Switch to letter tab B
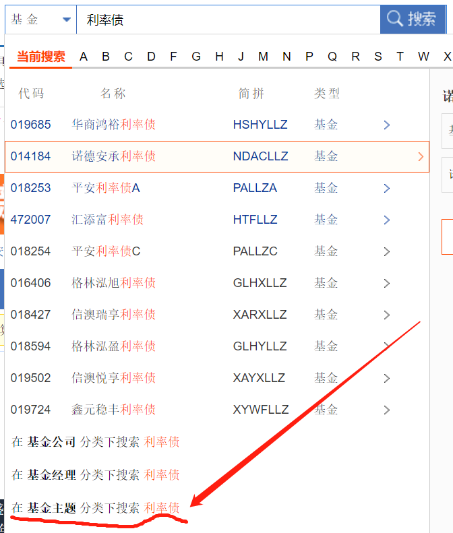 click(x=106, y=57)
